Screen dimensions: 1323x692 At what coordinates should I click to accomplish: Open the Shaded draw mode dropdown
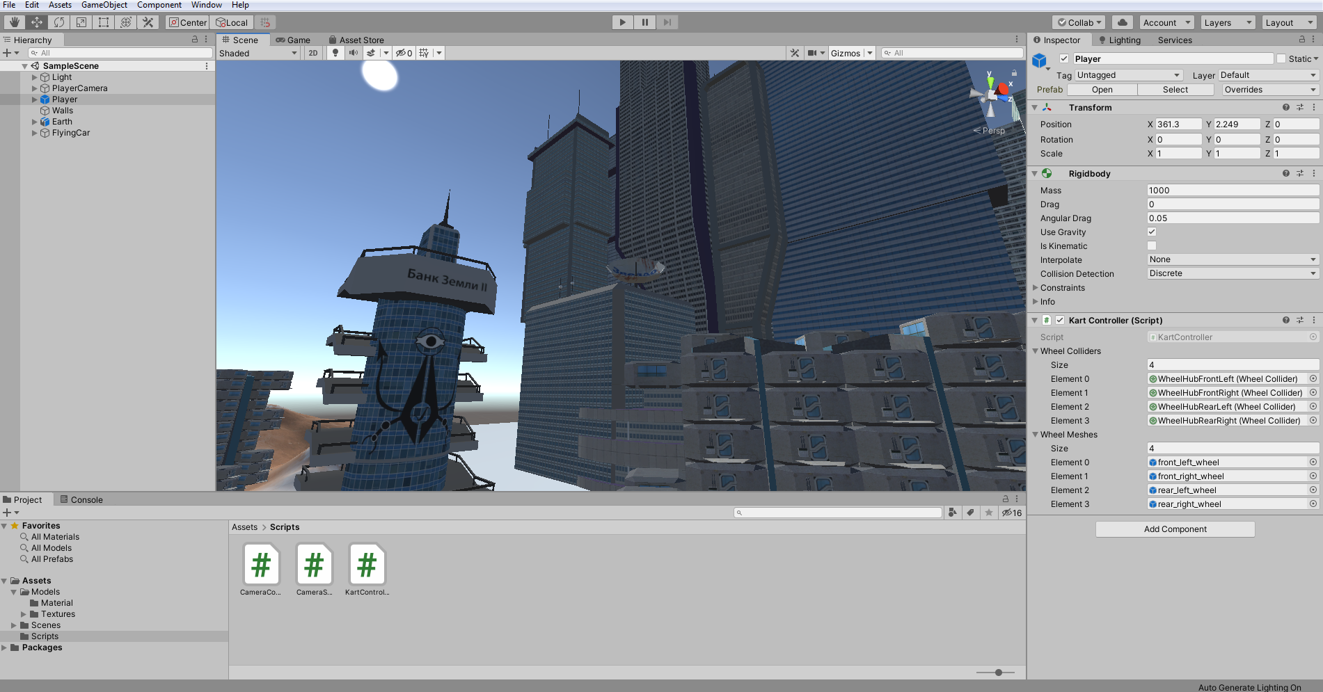[x=258, y=54]
